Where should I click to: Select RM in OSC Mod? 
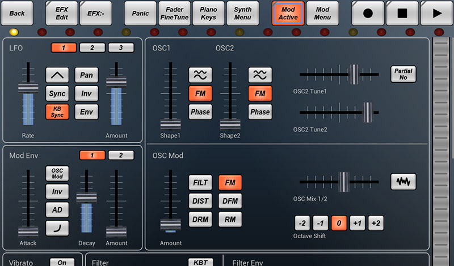230,219
